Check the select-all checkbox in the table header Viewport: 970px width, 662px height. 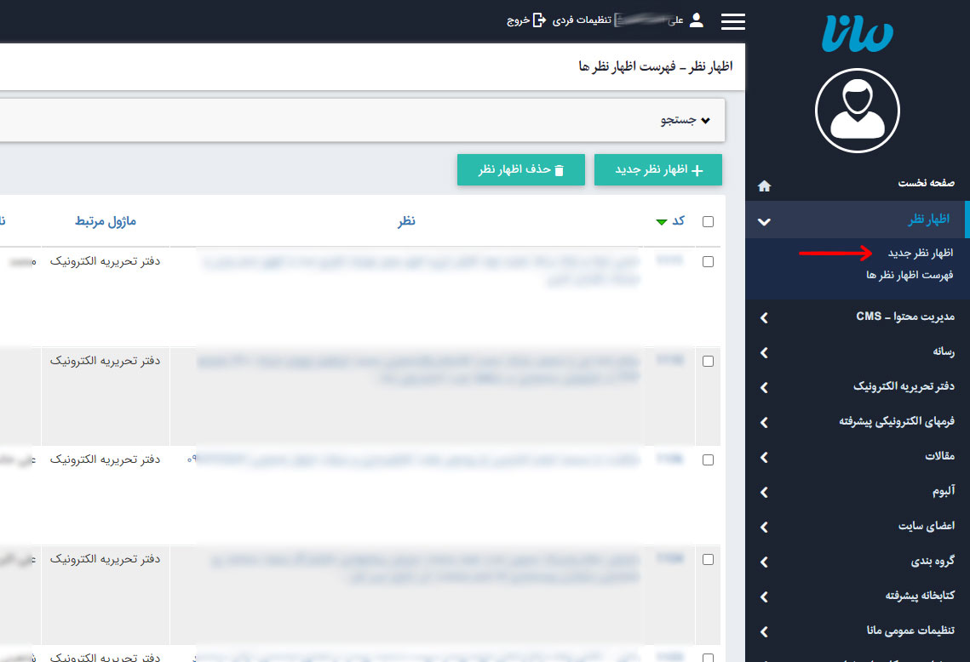(708, 220)
